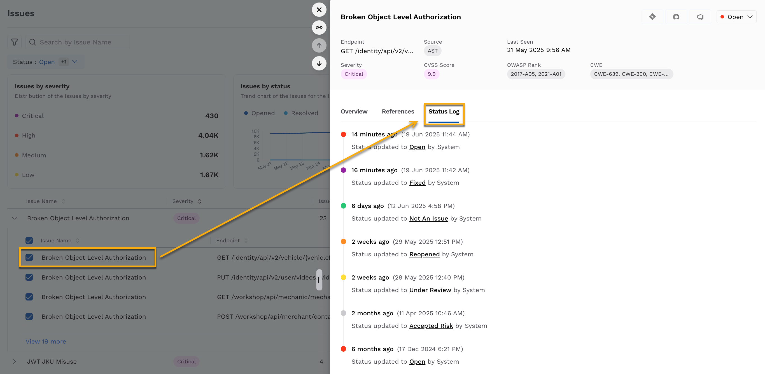Click the AST source badge
The height and width of the screenshot is (374, 765).
[x=432, y=51]
